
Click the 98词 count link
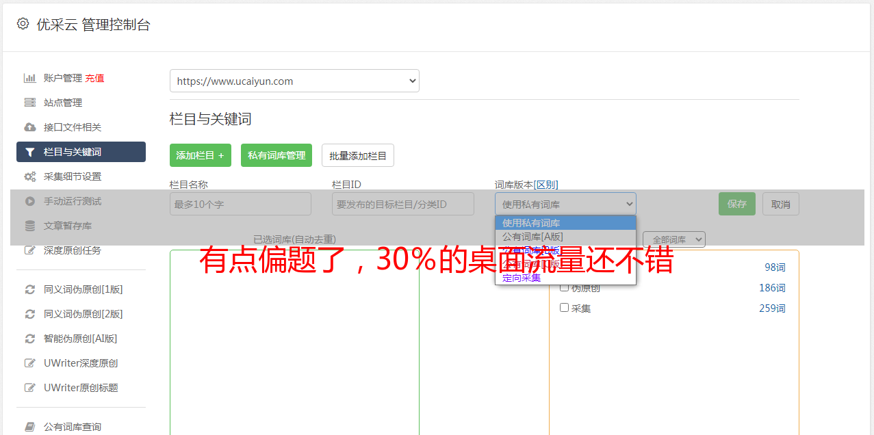pos(775,267)
